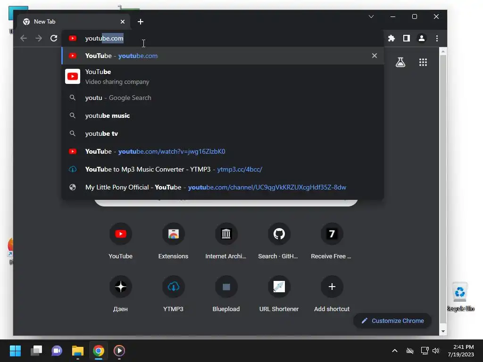
Task: Open the Windows Start menu
Action: [x=15, y=351]
